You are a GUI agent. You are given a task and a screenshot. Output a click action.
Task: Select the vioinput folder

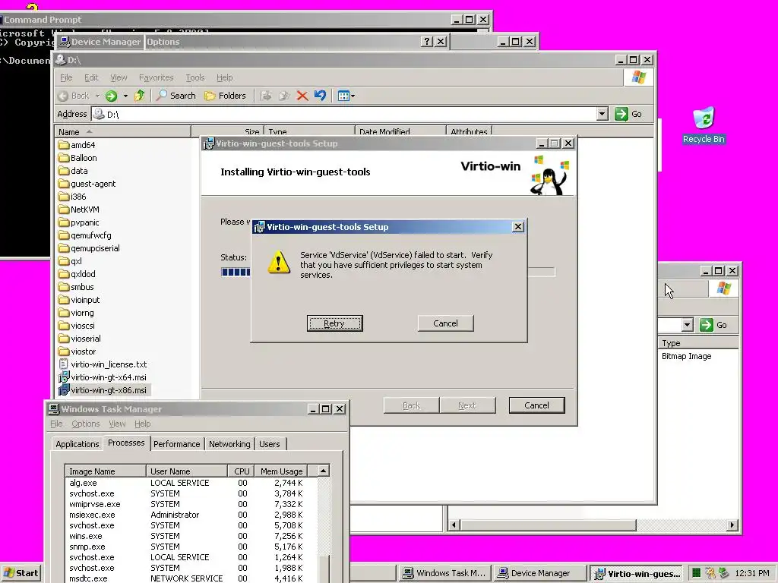click(x=79, y=299)
